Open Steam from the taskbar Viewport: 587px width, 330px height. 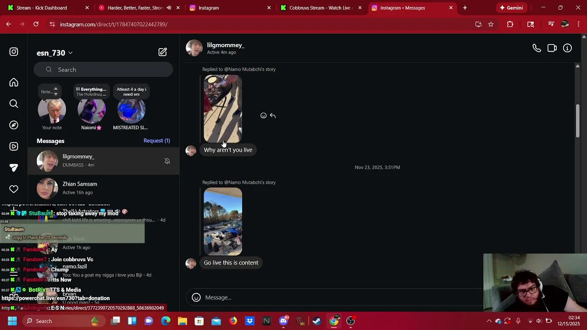point(317,321)
